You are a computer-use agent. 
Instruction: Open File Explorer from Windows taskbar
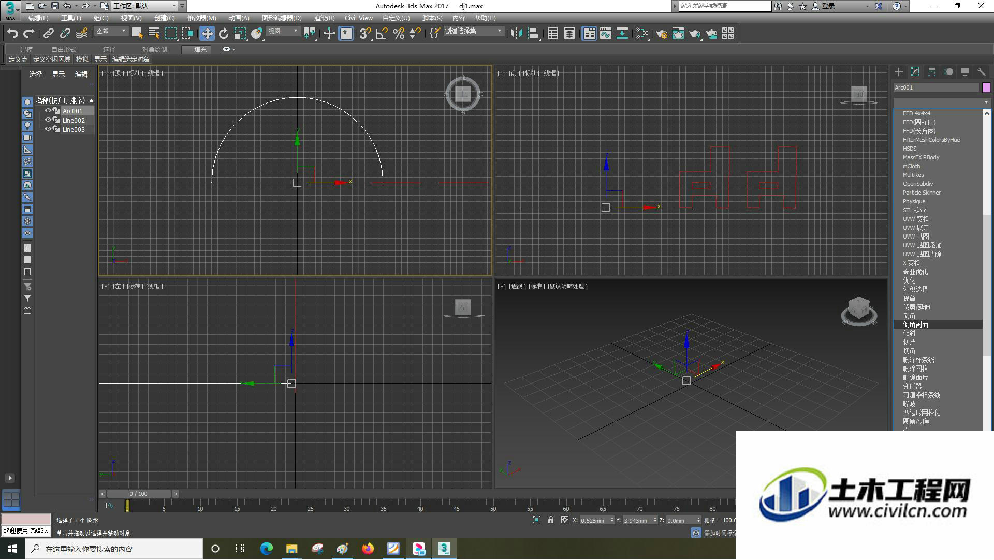[x=292, y=549]
